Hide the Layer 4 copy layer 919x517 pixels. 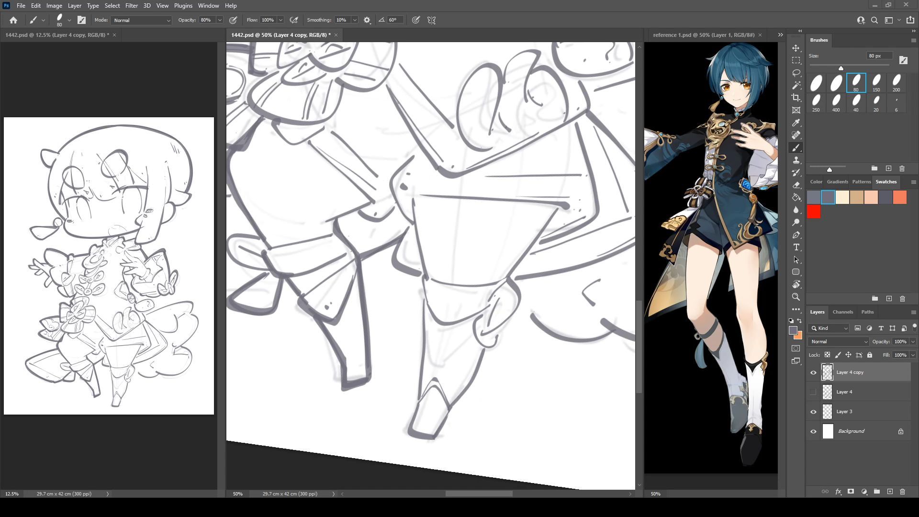[x=813, y=372]
